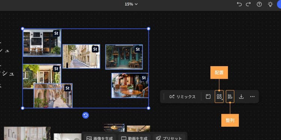
Task: Undo the last action
Action: [239, 4]
